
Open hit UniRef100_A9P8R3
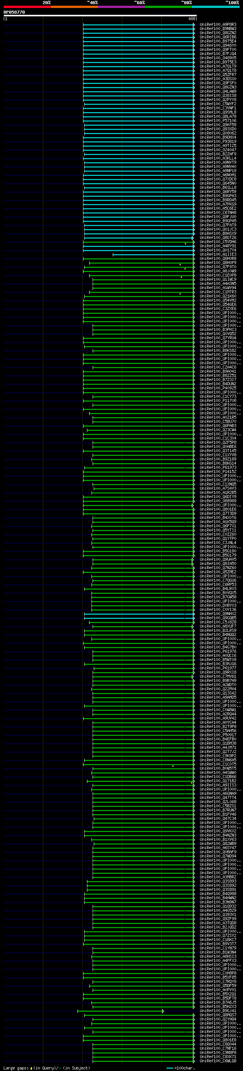pos(218,25)
